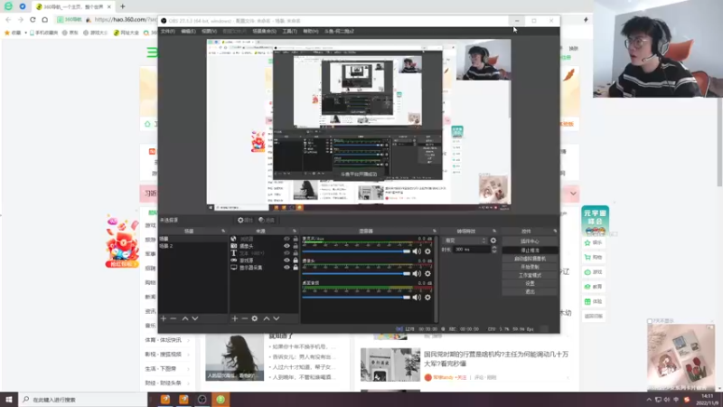Viewport: 723px width, 407px height.
Task: Open source properties via the Sources gear icon
Action: 255,318
